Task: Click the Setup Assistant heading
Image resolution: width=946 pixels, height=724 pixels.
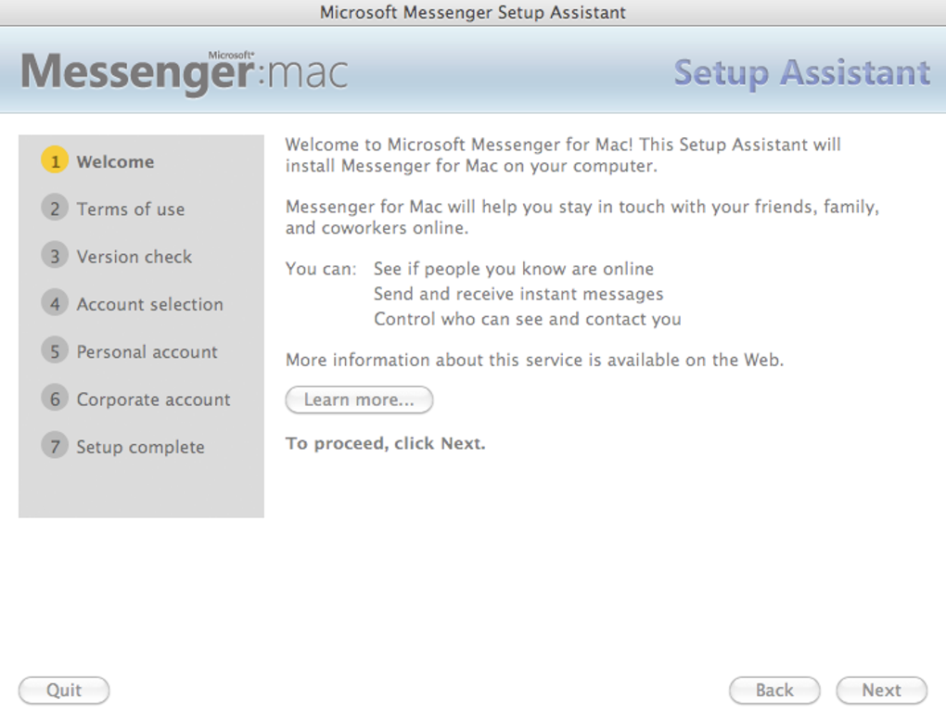Action: coord(802,73)
